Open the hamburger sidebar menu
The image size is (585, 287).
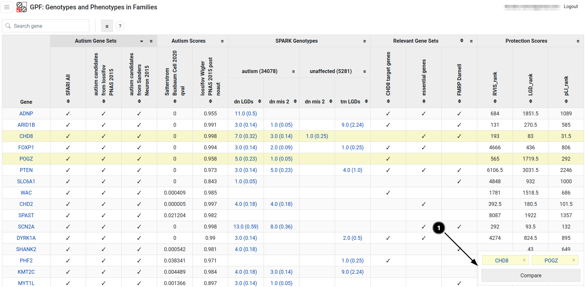[7, 7]
